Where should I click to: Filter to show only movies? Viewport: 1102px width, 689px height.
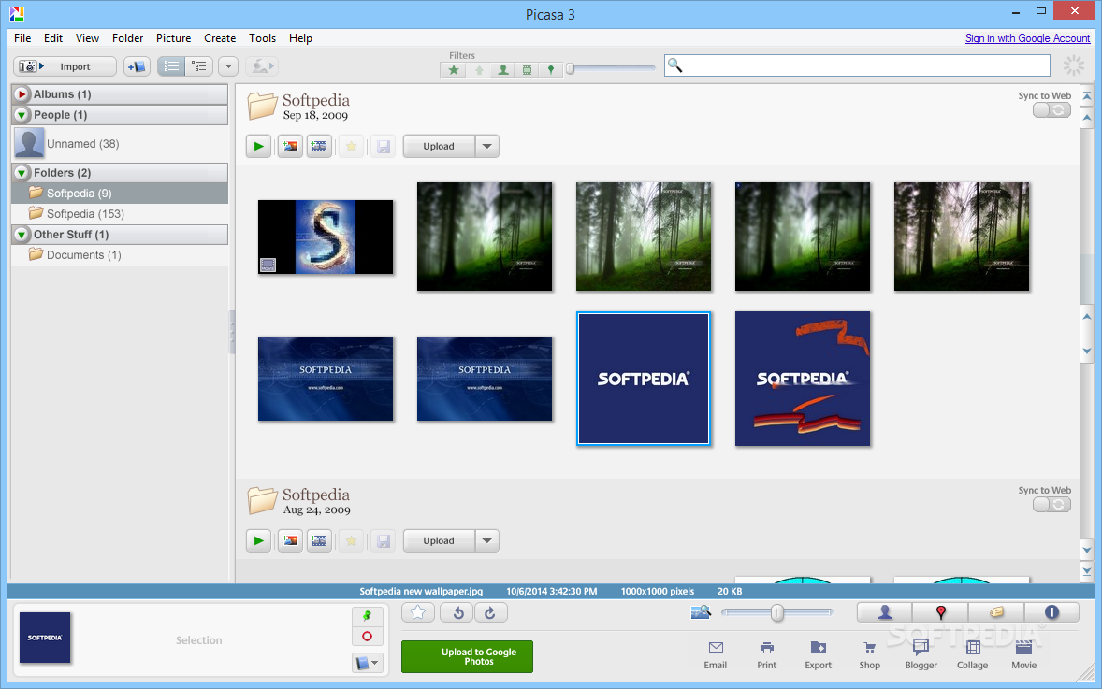[x=527, y=69]
